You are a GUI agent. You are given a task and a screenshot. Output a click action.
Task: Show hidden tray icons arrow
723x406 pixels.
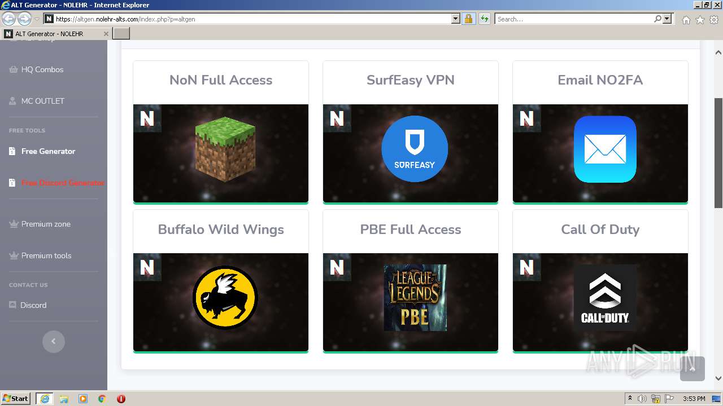[630, 398]
